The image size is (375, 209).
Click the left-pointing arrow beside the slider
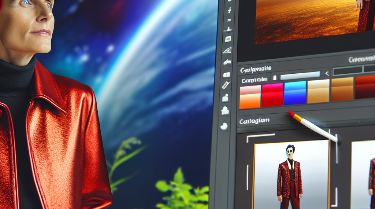pos(327,73)
